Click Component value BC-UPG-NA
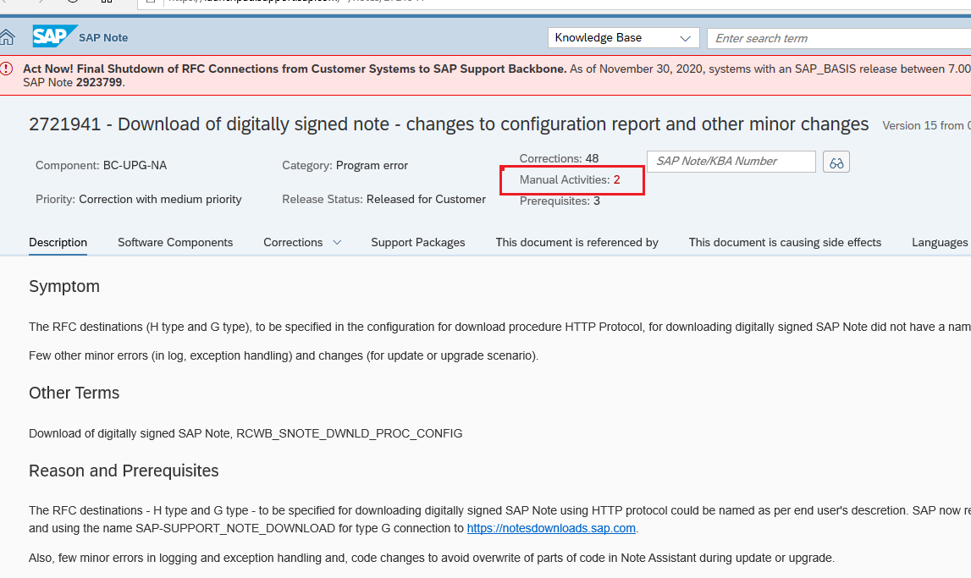971x578 pixels. 135,165
